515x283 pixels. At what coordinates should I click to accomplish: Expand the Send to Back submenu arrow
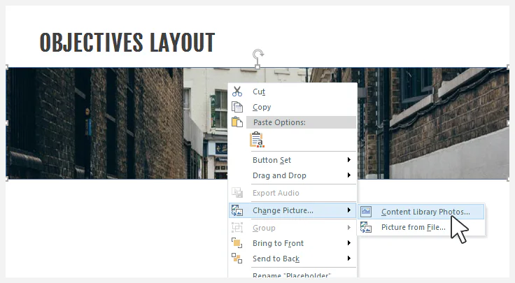coord(348,258)
